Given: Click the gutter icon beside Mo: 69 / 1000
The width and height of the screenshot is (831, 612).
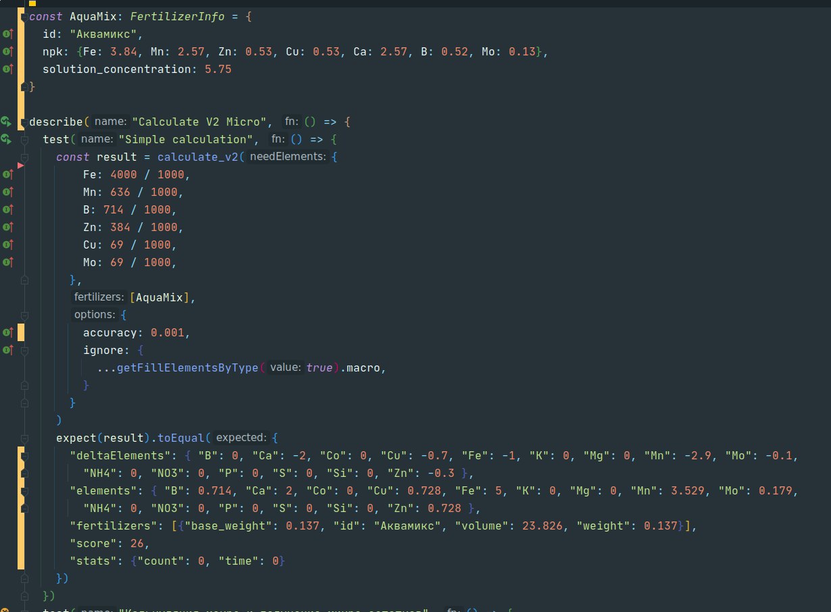Looking at the screenshot, I should tap(7, 262).
